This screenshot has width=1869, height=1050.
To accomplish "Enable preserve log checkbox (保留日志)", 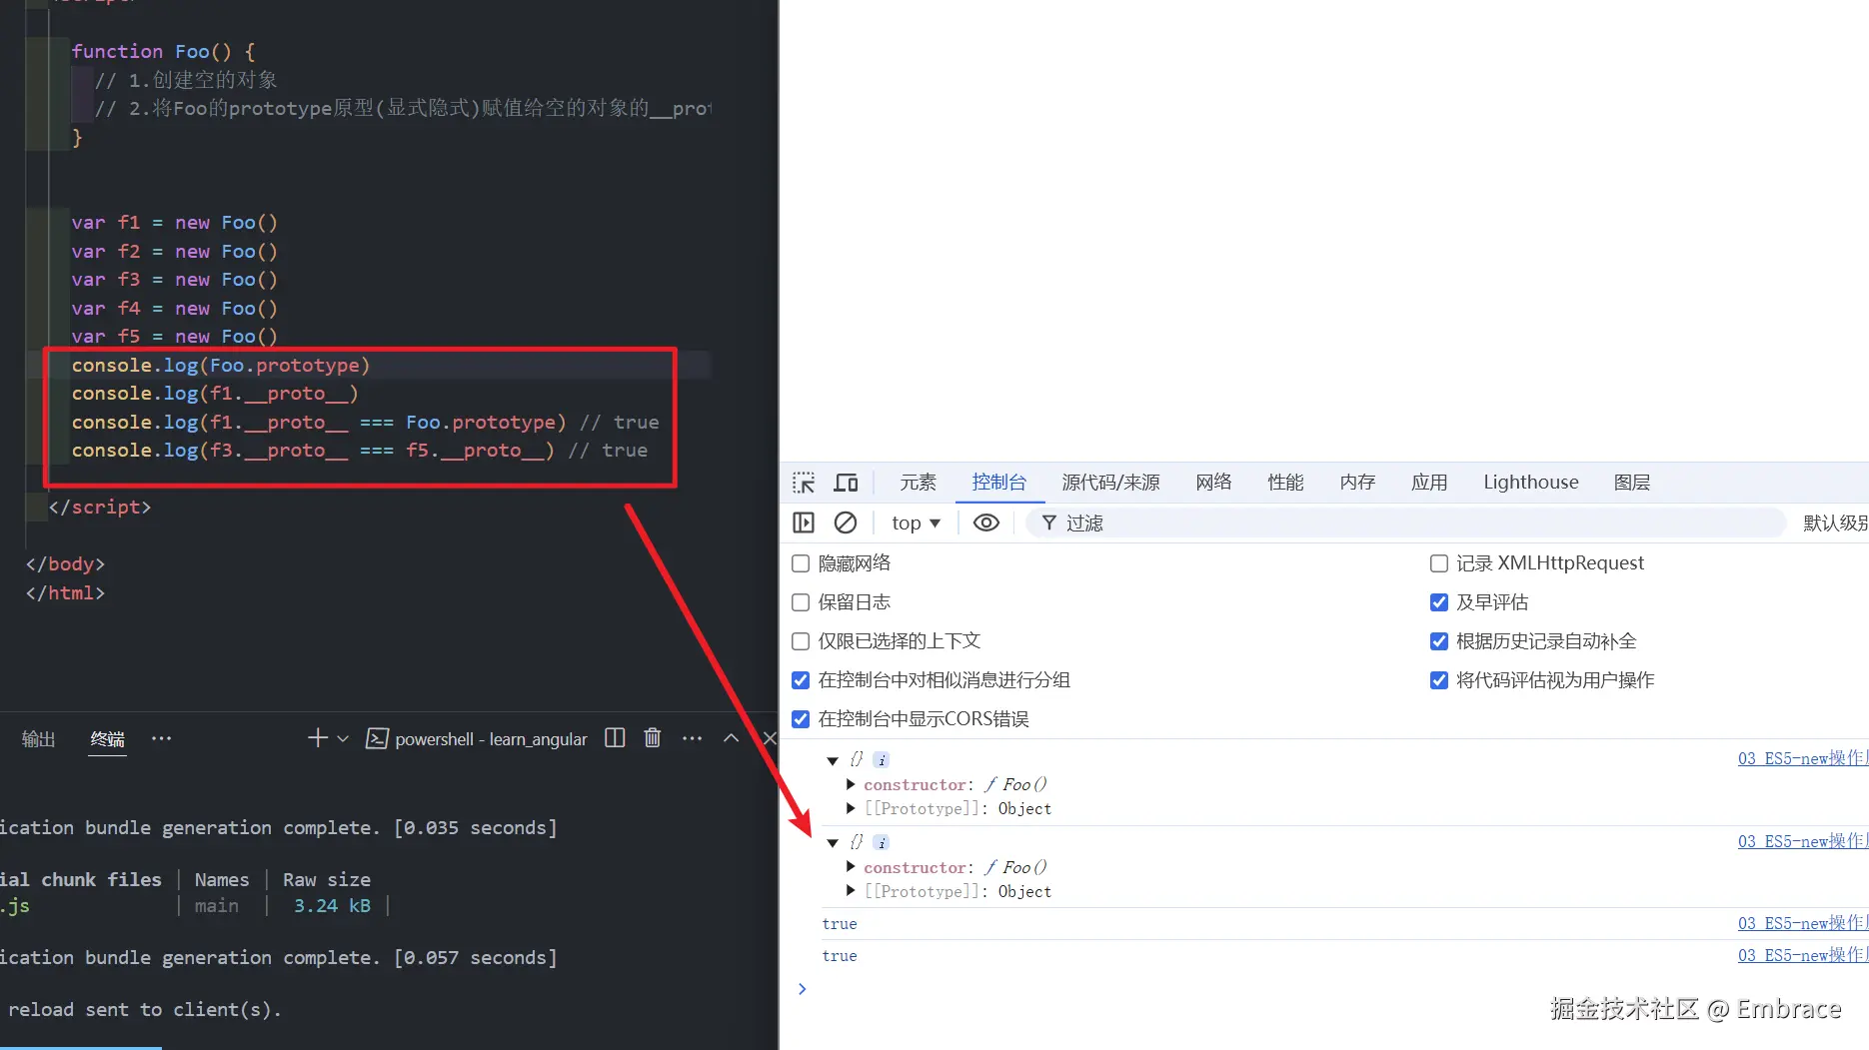I will [801, 602].
